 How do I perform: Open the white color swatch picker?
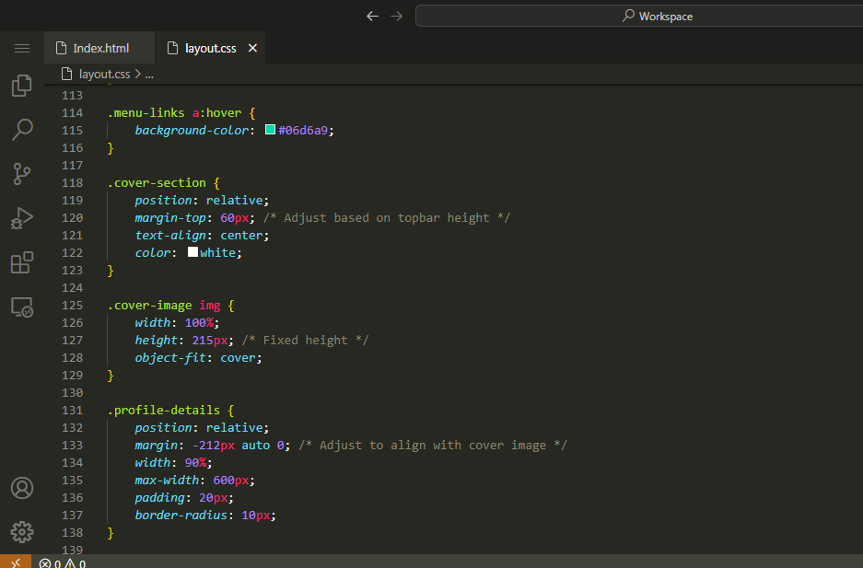192,252
